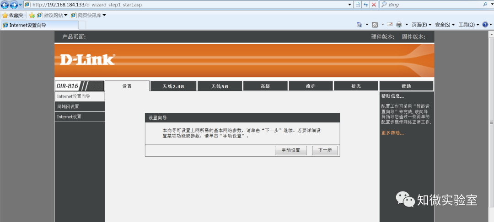Select Internet设置向导 in the sidebar
The width and height of the screenshot is (494, 222).
pos(80,96)
